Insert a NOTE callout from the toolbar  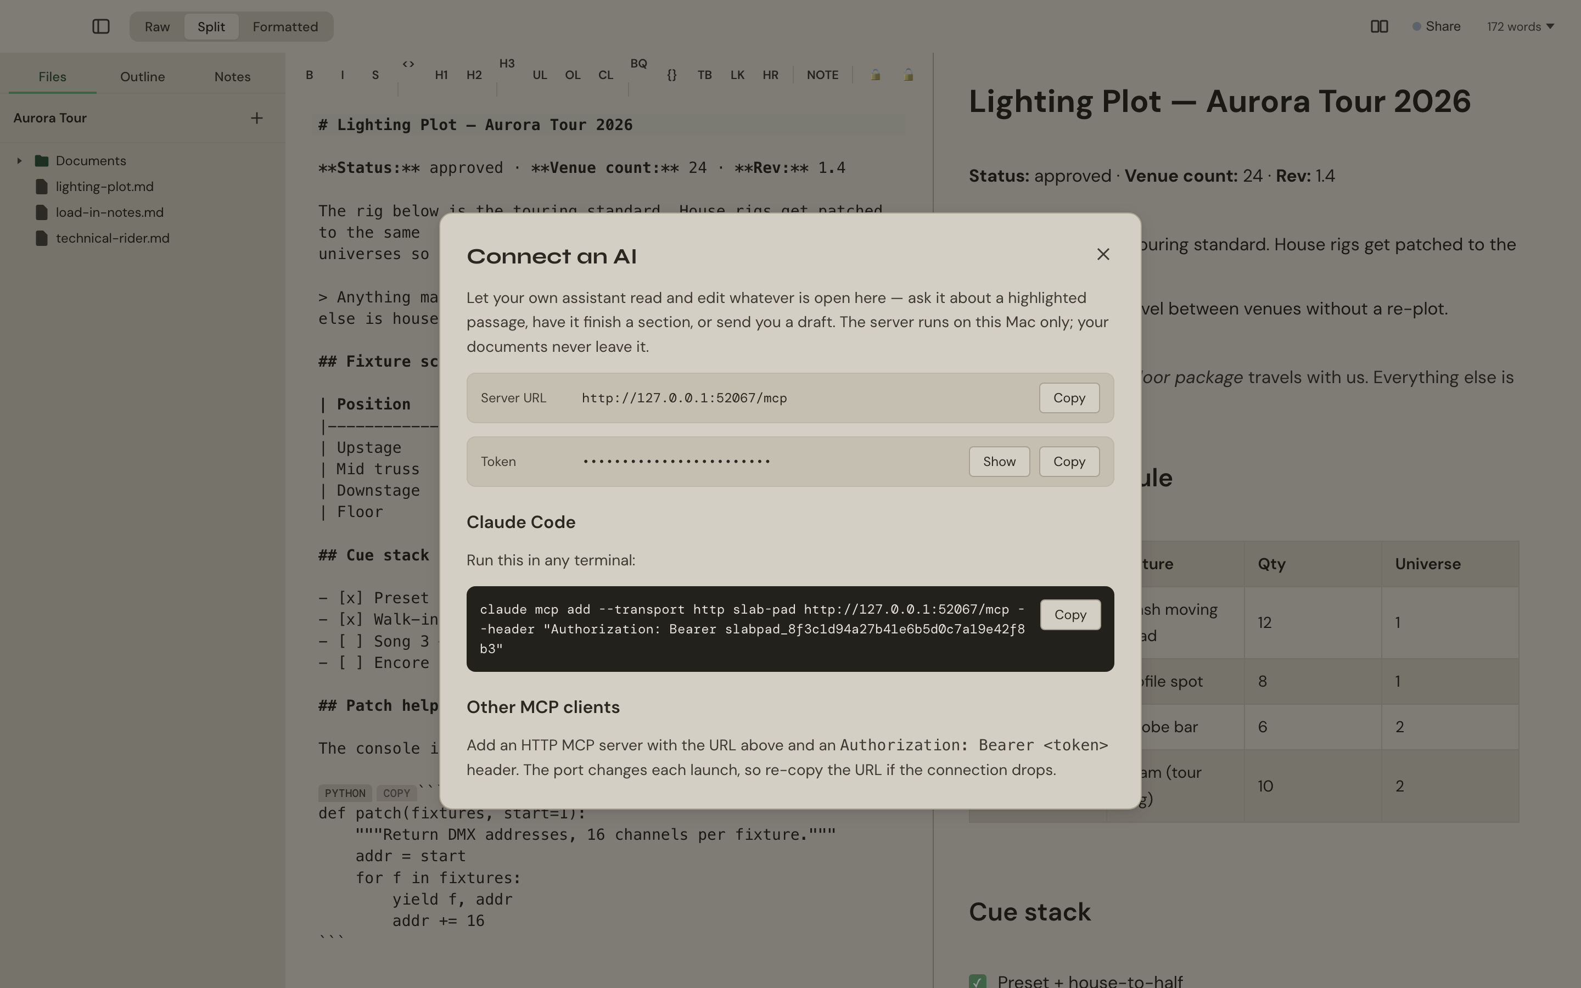pos(822,75)
